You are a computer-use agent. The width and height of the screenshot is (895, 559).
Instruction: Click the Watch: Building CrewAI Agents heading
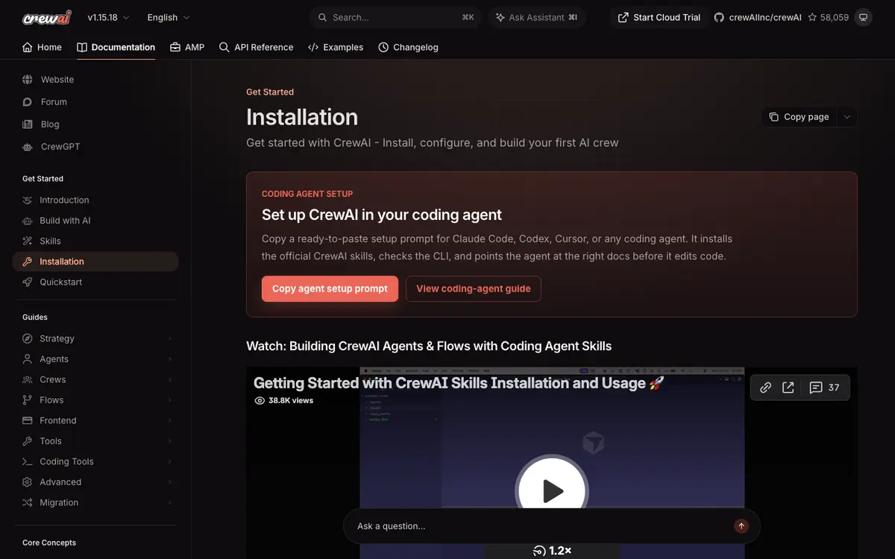click(429, 346)
